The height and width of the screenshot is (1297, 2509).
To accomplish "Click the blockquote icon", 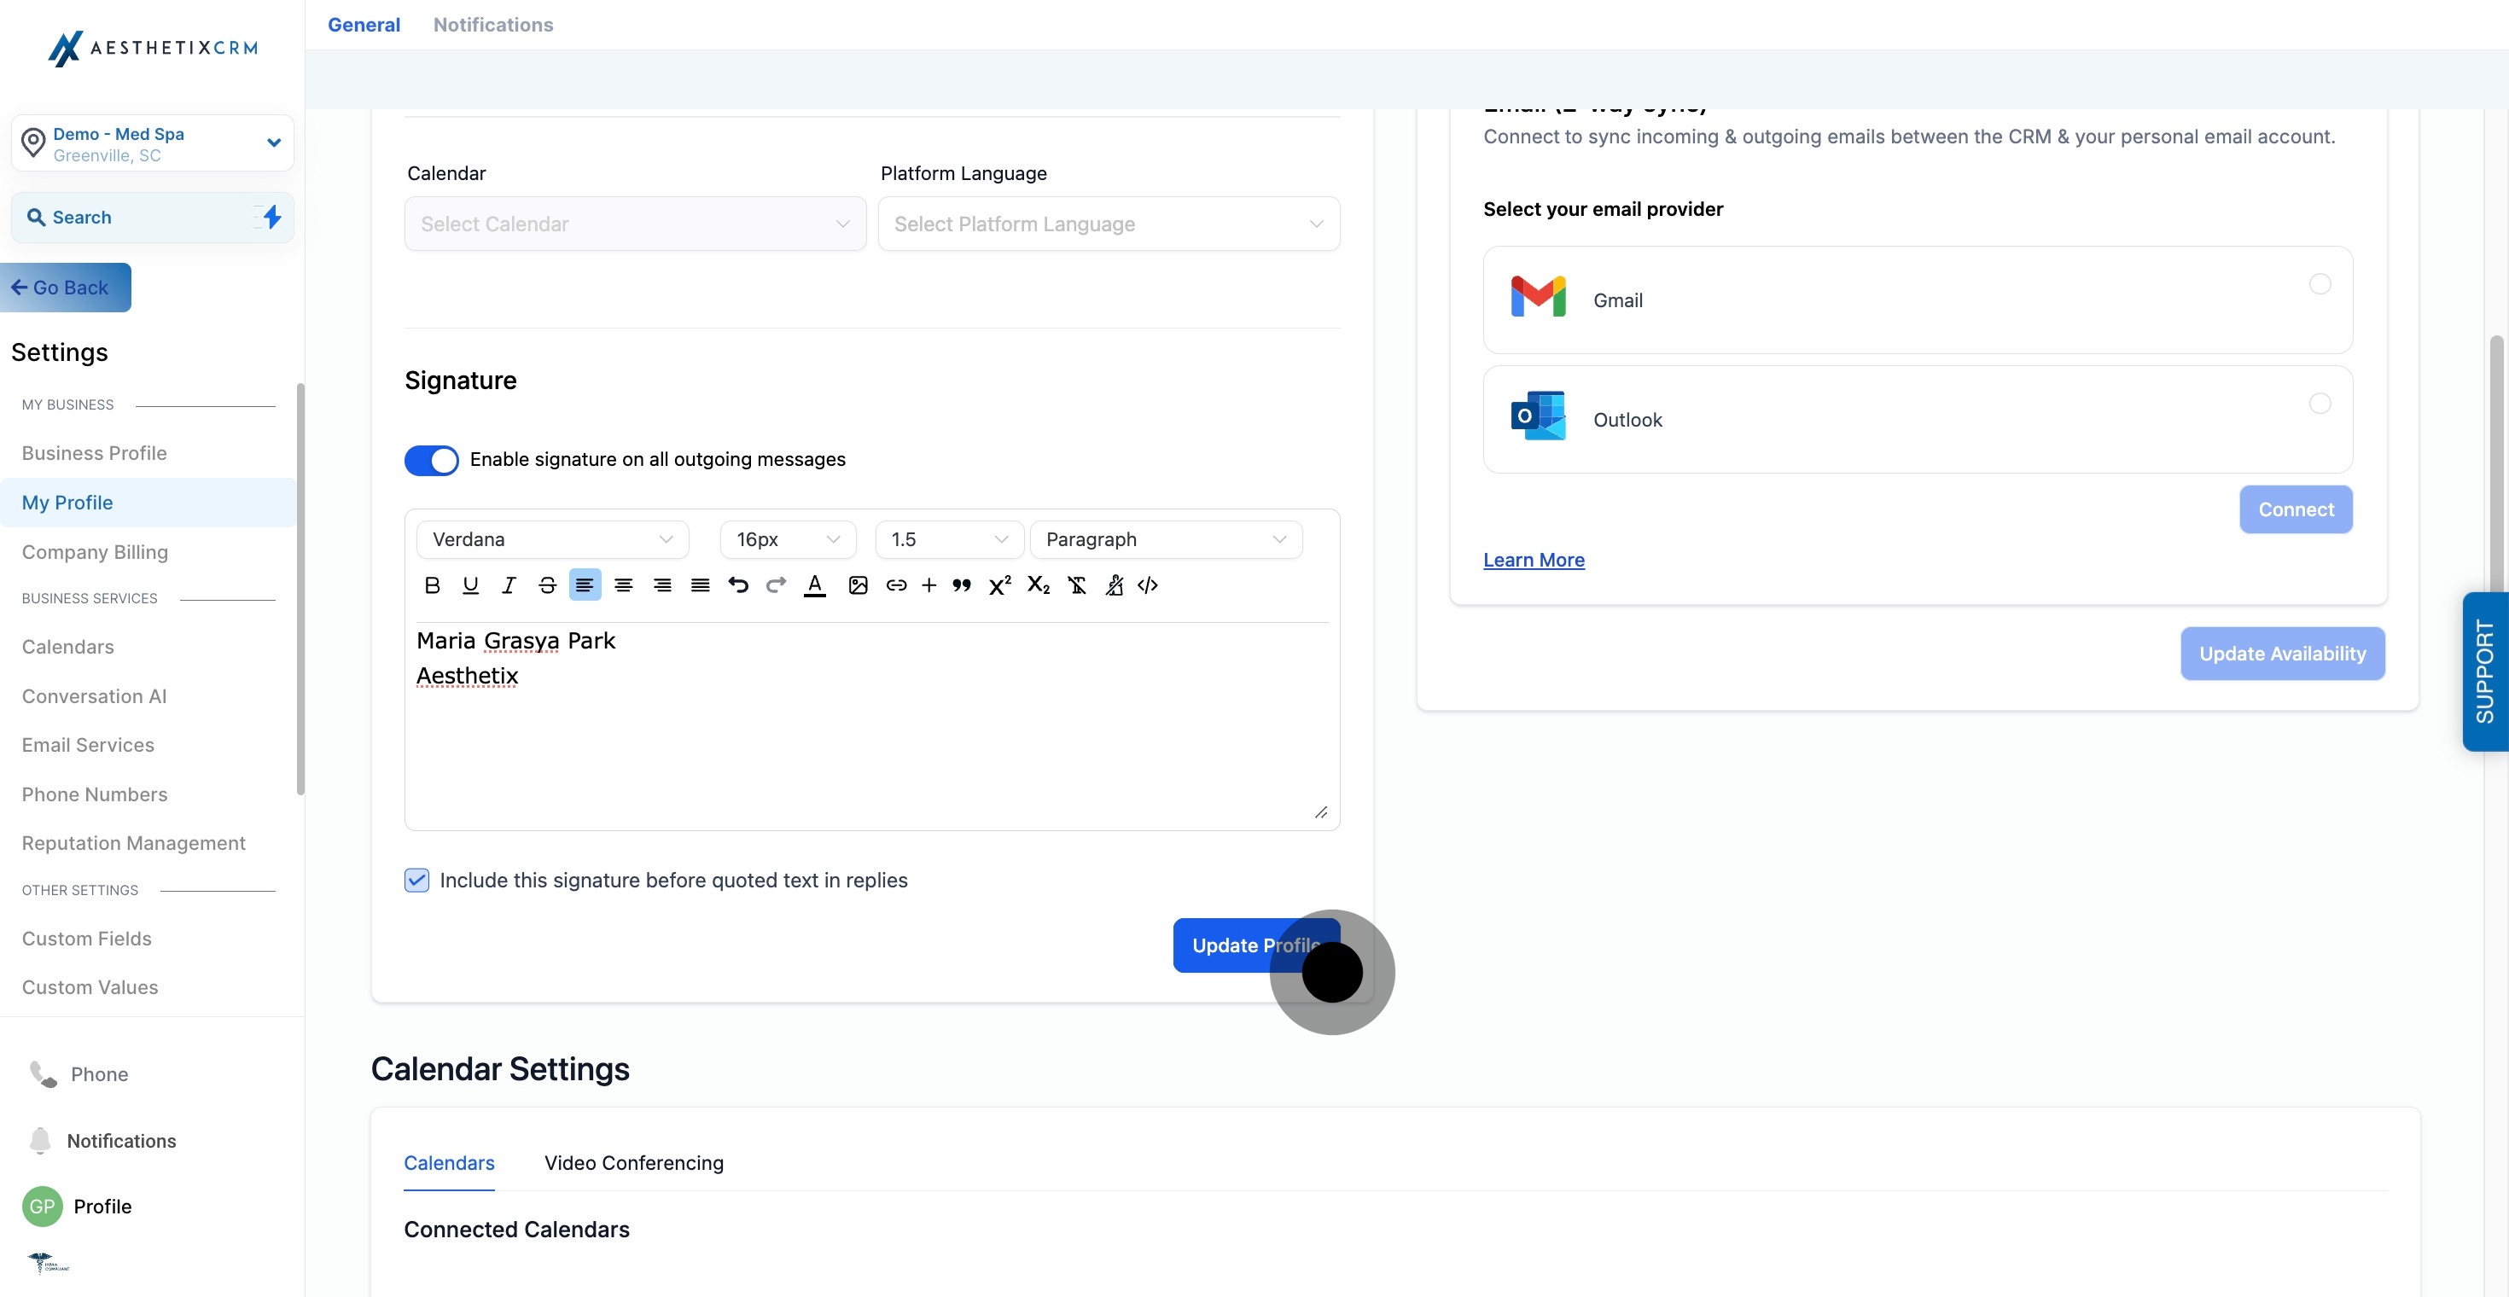I will point(961,585).
